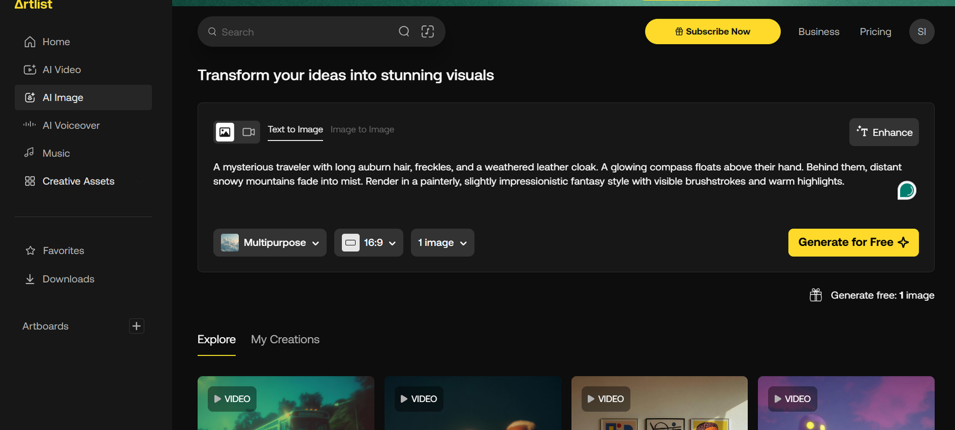This screenshot has width=955, height=430.
Task: Switch to image generation mode toggle
Action: click(225, 132)
